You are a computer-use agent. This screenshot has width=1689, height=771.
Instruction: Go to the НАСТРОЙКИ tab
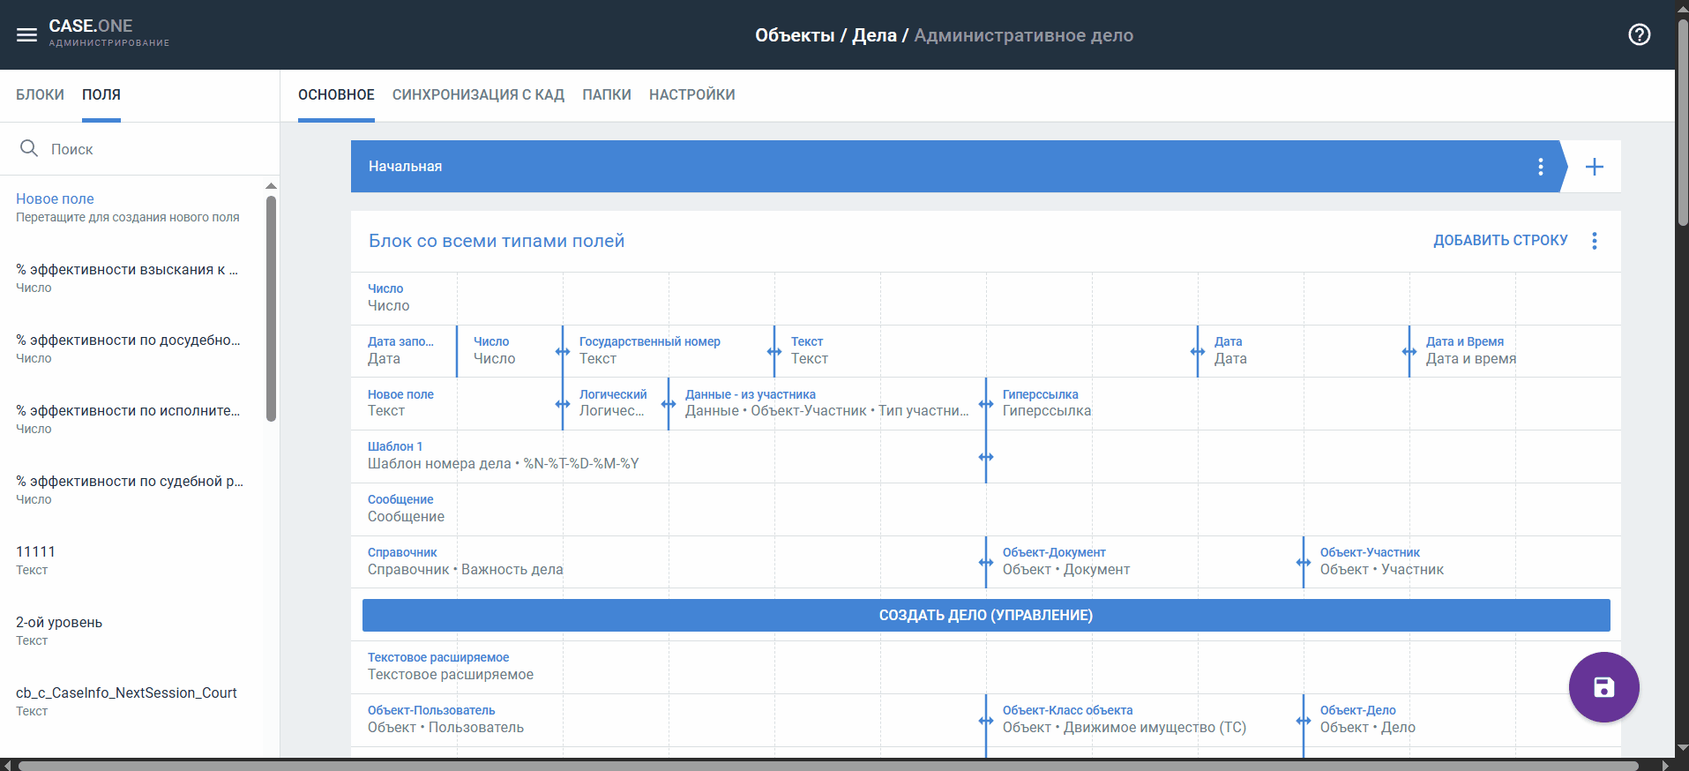691,95
